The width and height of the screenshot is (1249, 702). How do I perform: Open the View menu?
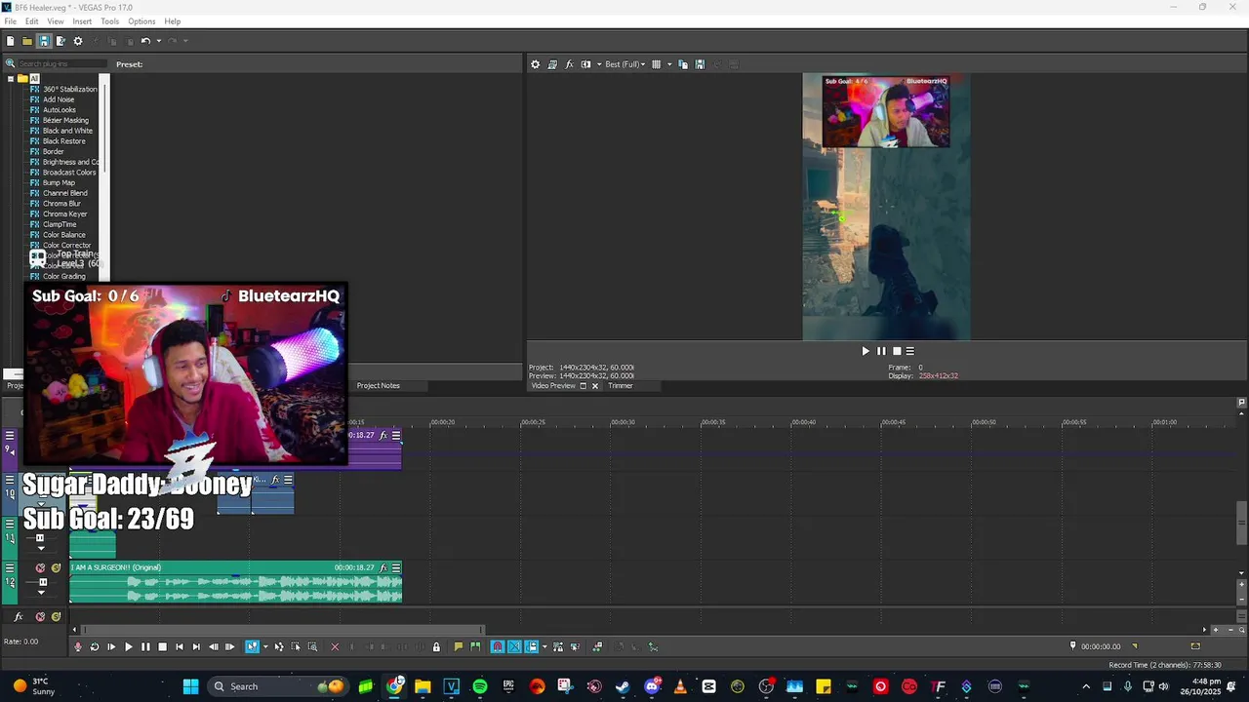(56, 21)
